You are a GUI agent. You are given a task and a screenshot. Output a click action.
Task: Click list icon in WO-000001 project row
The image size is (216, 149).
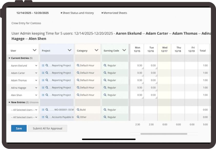(43, 110)
